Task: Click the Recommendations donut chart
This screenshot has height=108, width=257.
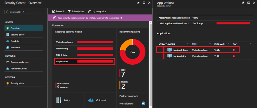Action: pos(133,52)
